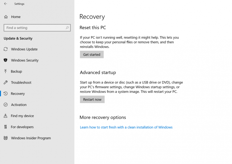Open the clean installation of Windows link

(126, 127)
